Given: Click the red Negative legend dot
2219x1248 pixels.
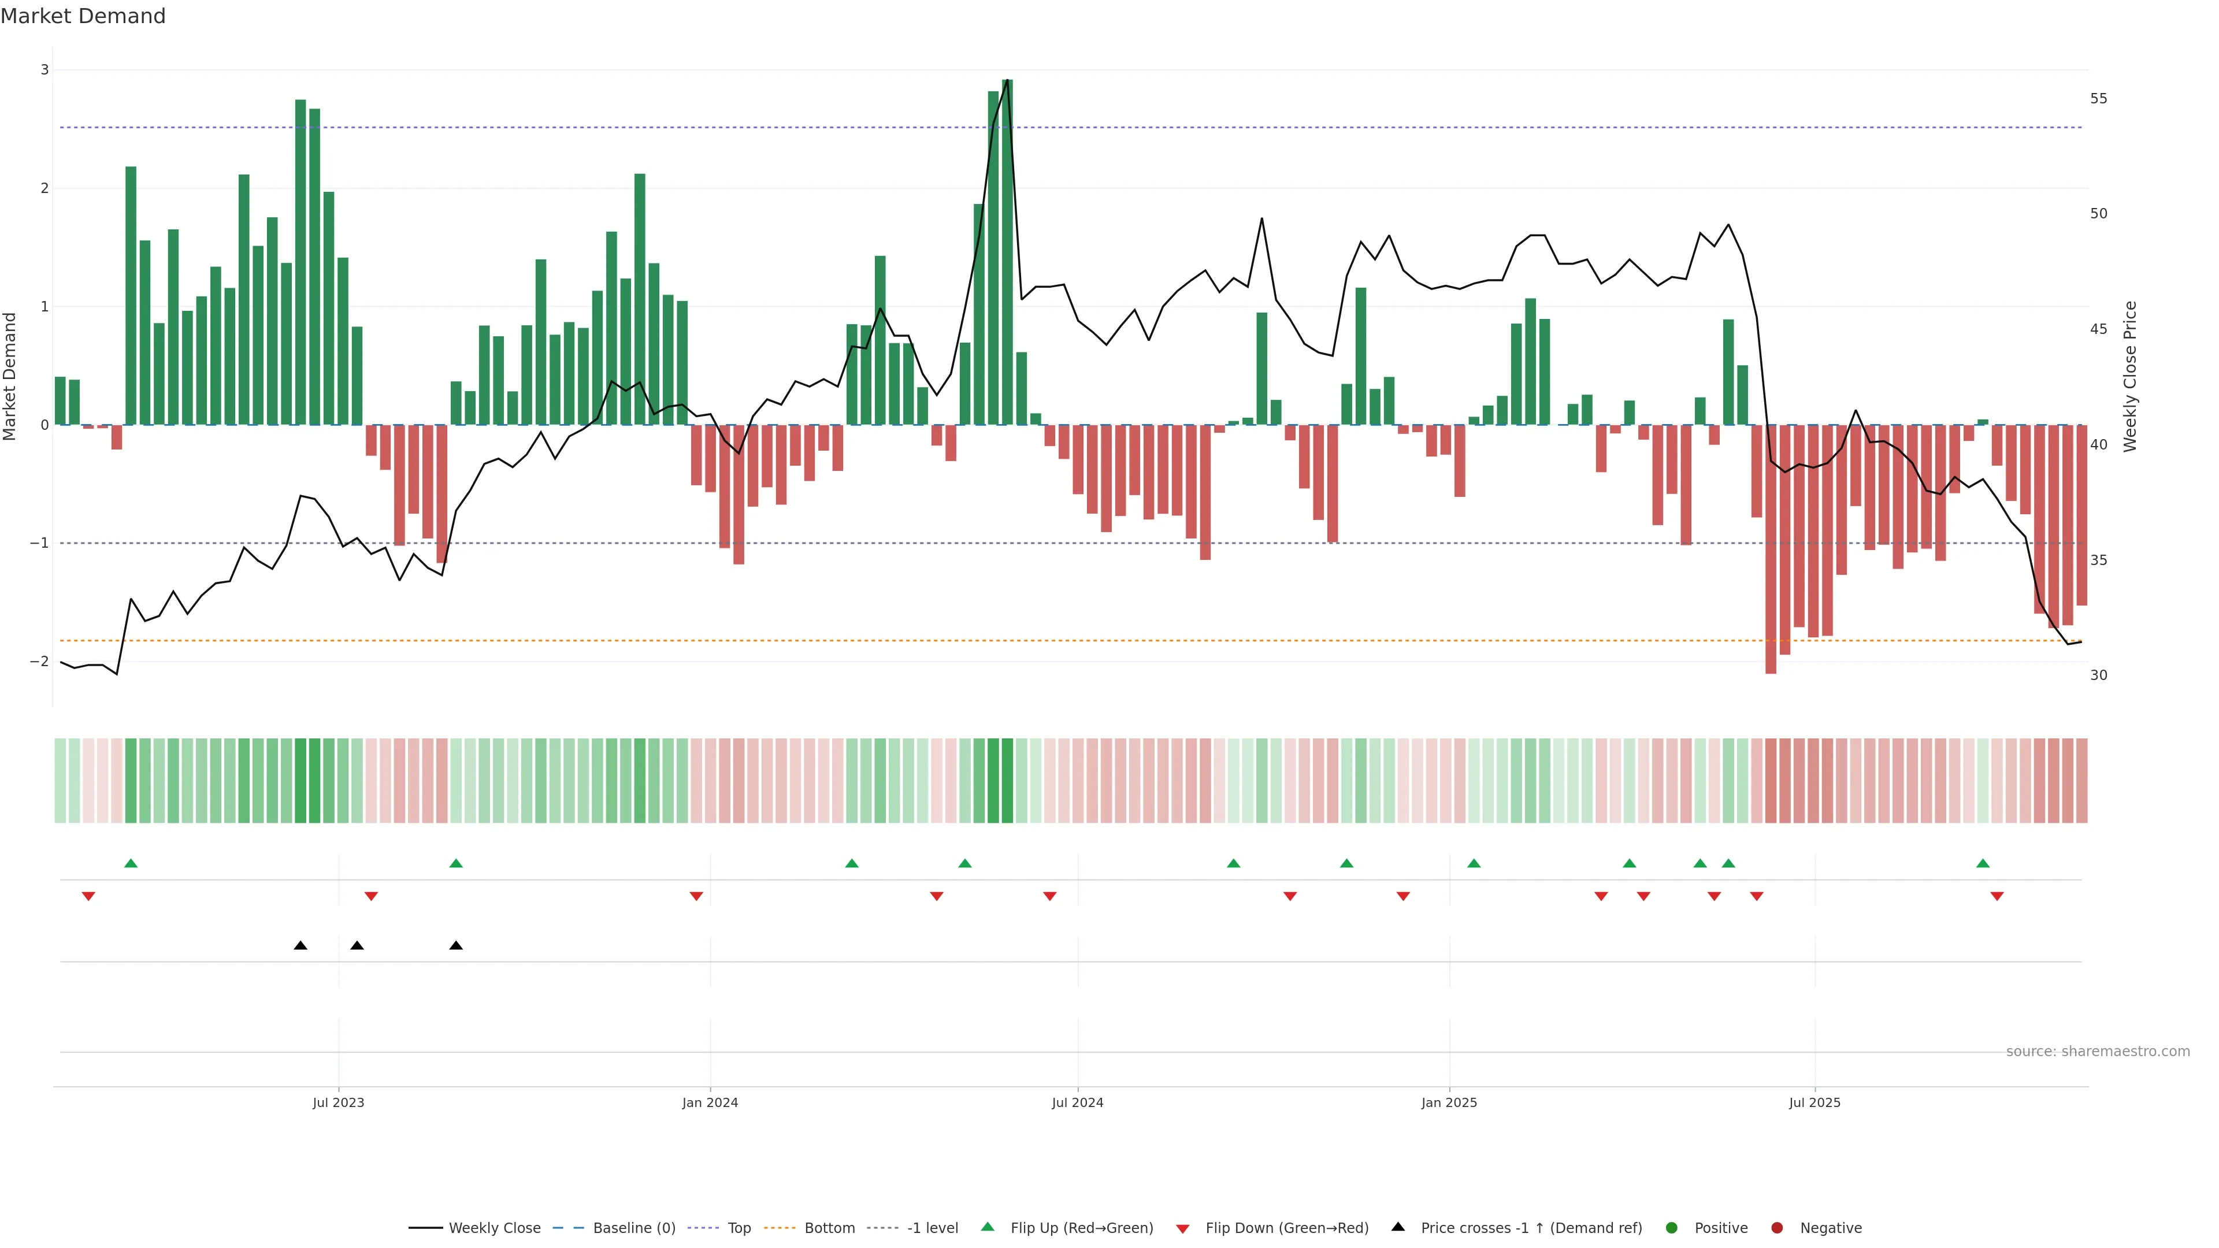Looking at the screenshot, I should (x=1776, y=1227).
